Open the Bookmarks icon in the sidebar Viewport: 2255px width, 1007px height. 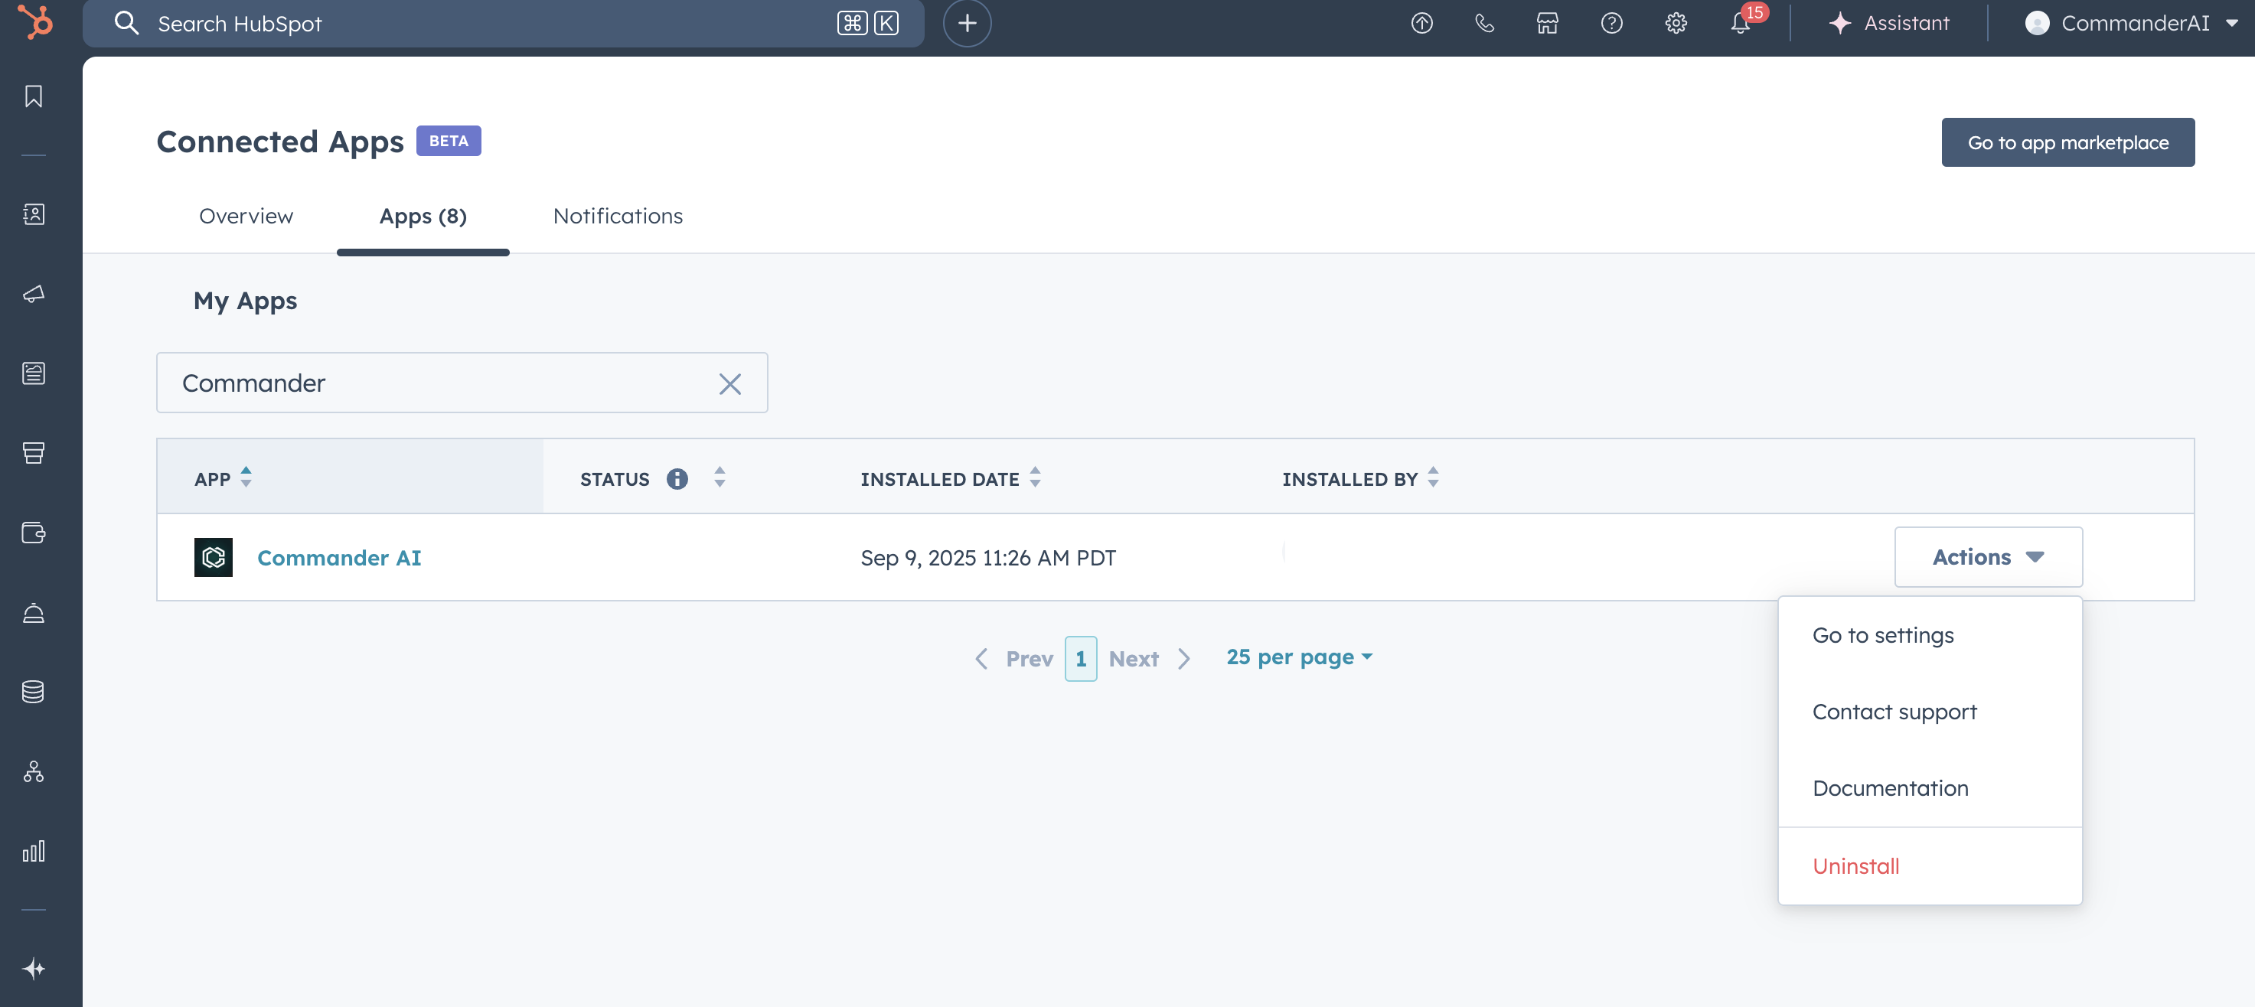coord(33,96)
